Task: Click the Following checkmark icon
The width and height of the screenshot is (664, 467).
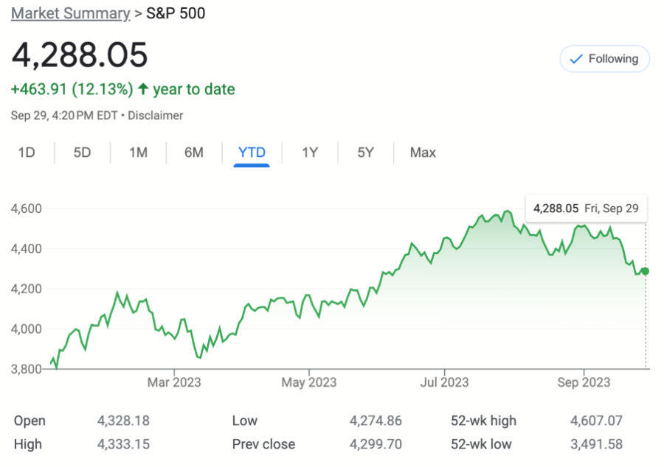Action: point(576,59)
